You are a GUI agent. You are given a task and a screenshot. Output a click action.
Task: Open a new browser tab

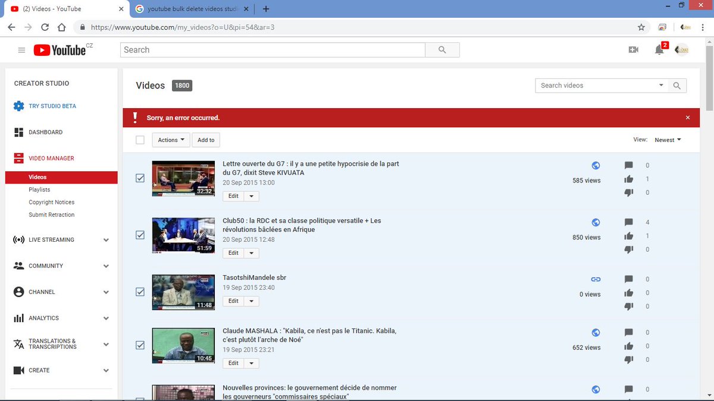click(x=265, y=9)
